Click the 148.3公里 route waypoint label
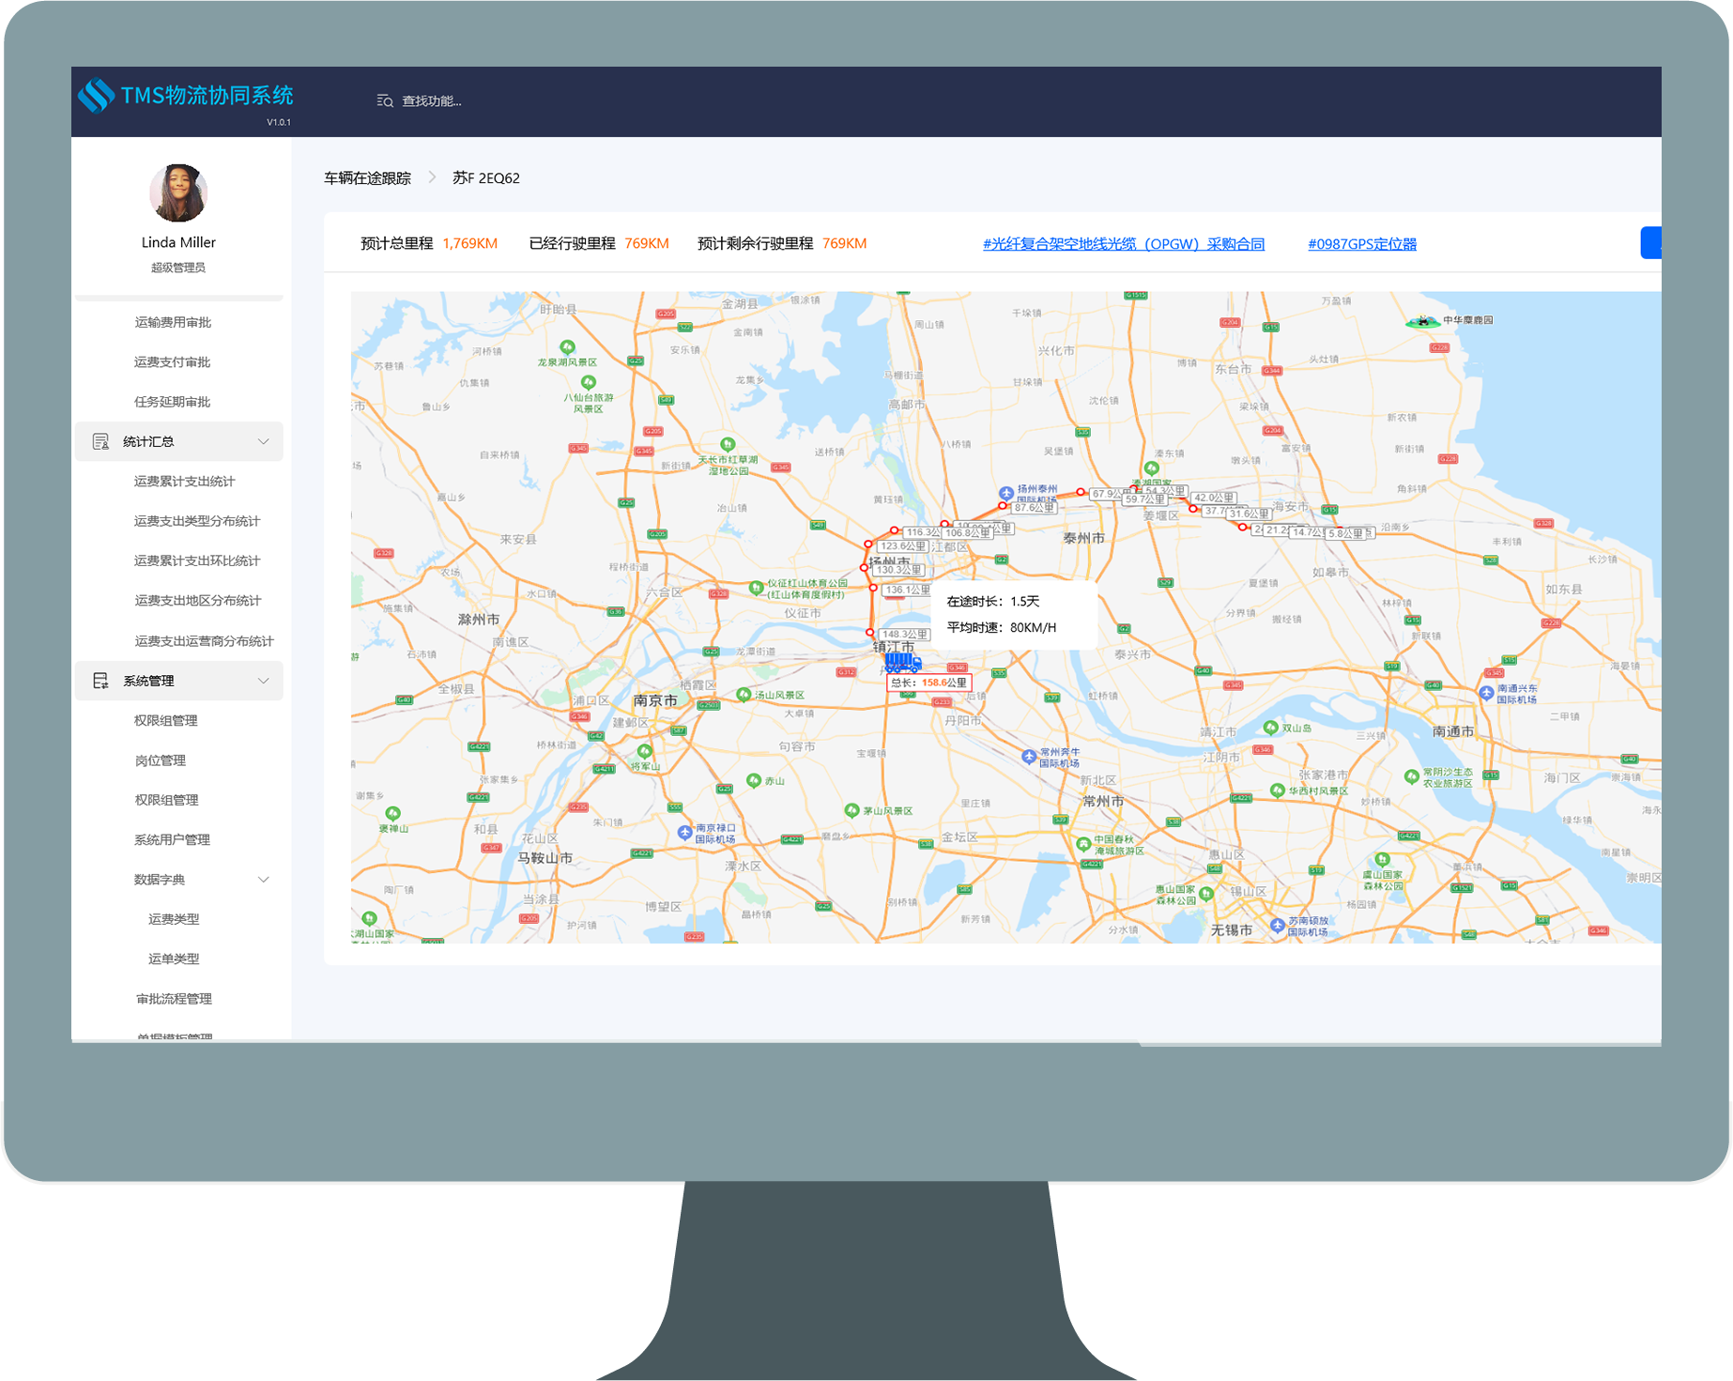This screenshot has height=1381, width=1733. click(x=906, y=635)
